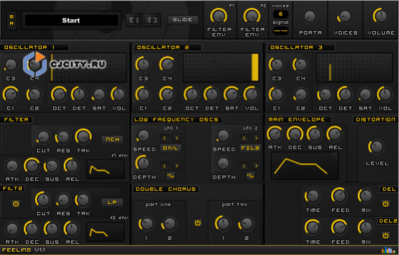Click the DEL2 FEED knob
The width and height of the screenshot is (399, 255).
(x=339, y=227)
